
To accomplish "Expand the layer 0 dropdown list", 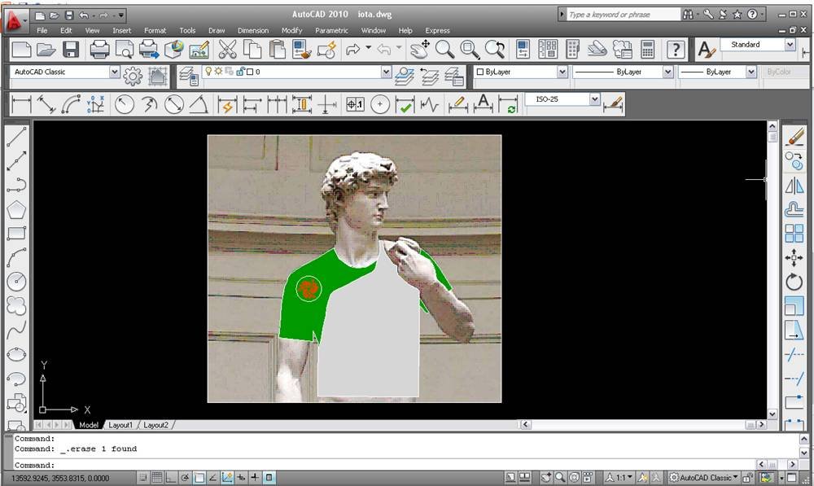I will point(386,72).
